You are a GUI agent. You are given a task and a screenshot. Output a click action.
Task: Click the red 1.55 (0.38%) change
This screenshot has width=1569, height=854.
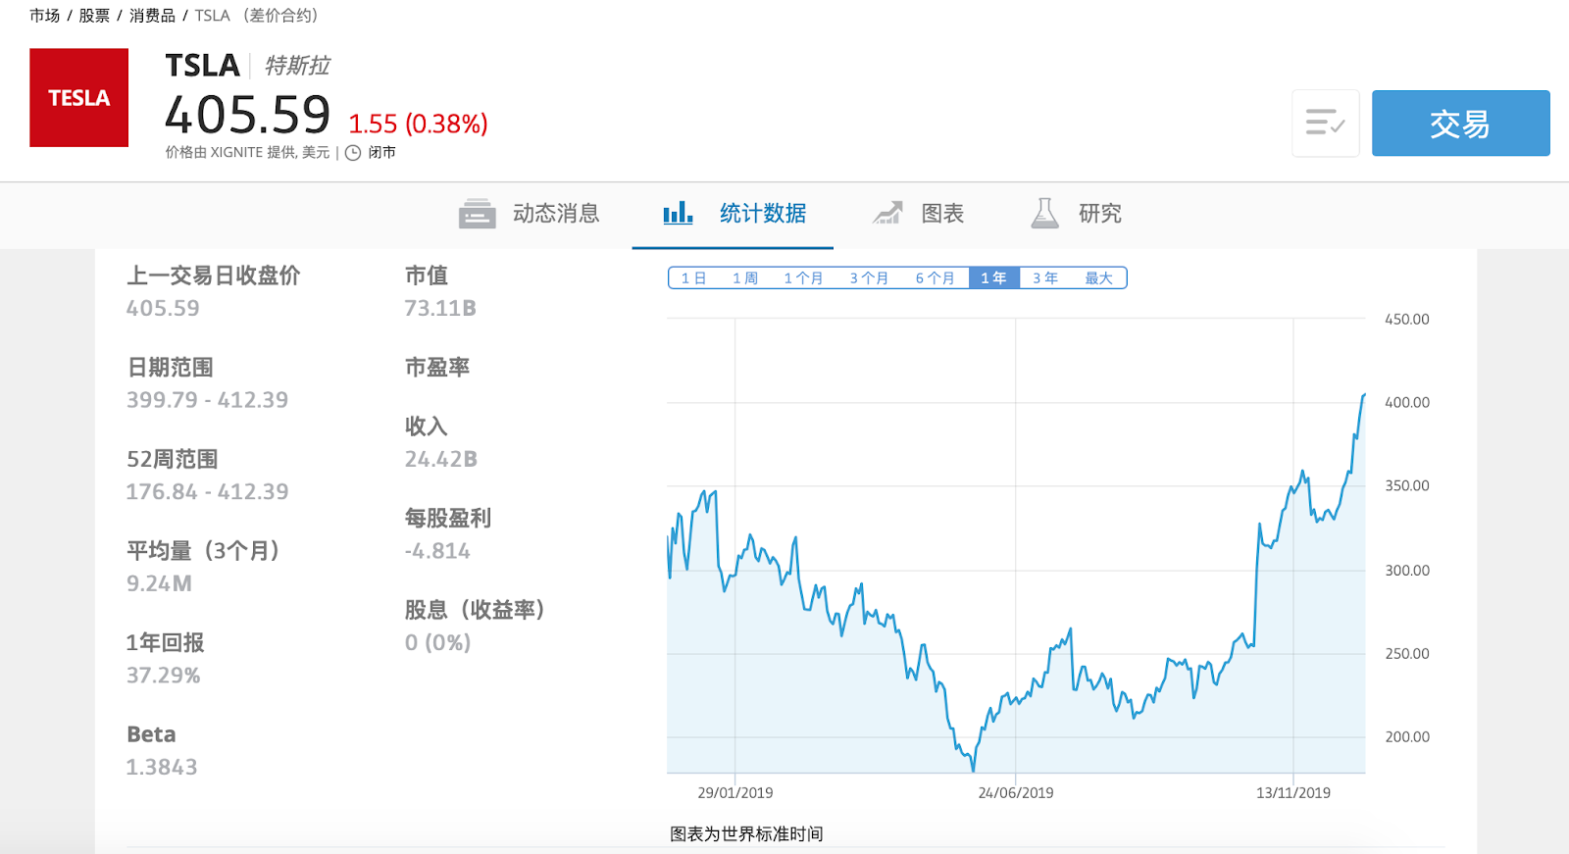pyautogui.click(x=418, y=124)
